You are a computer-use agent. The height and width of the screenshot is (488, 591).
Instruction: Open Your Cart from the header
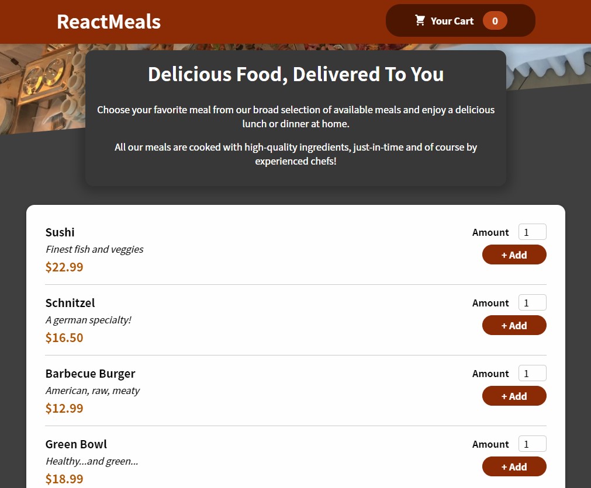coord(452,21)
